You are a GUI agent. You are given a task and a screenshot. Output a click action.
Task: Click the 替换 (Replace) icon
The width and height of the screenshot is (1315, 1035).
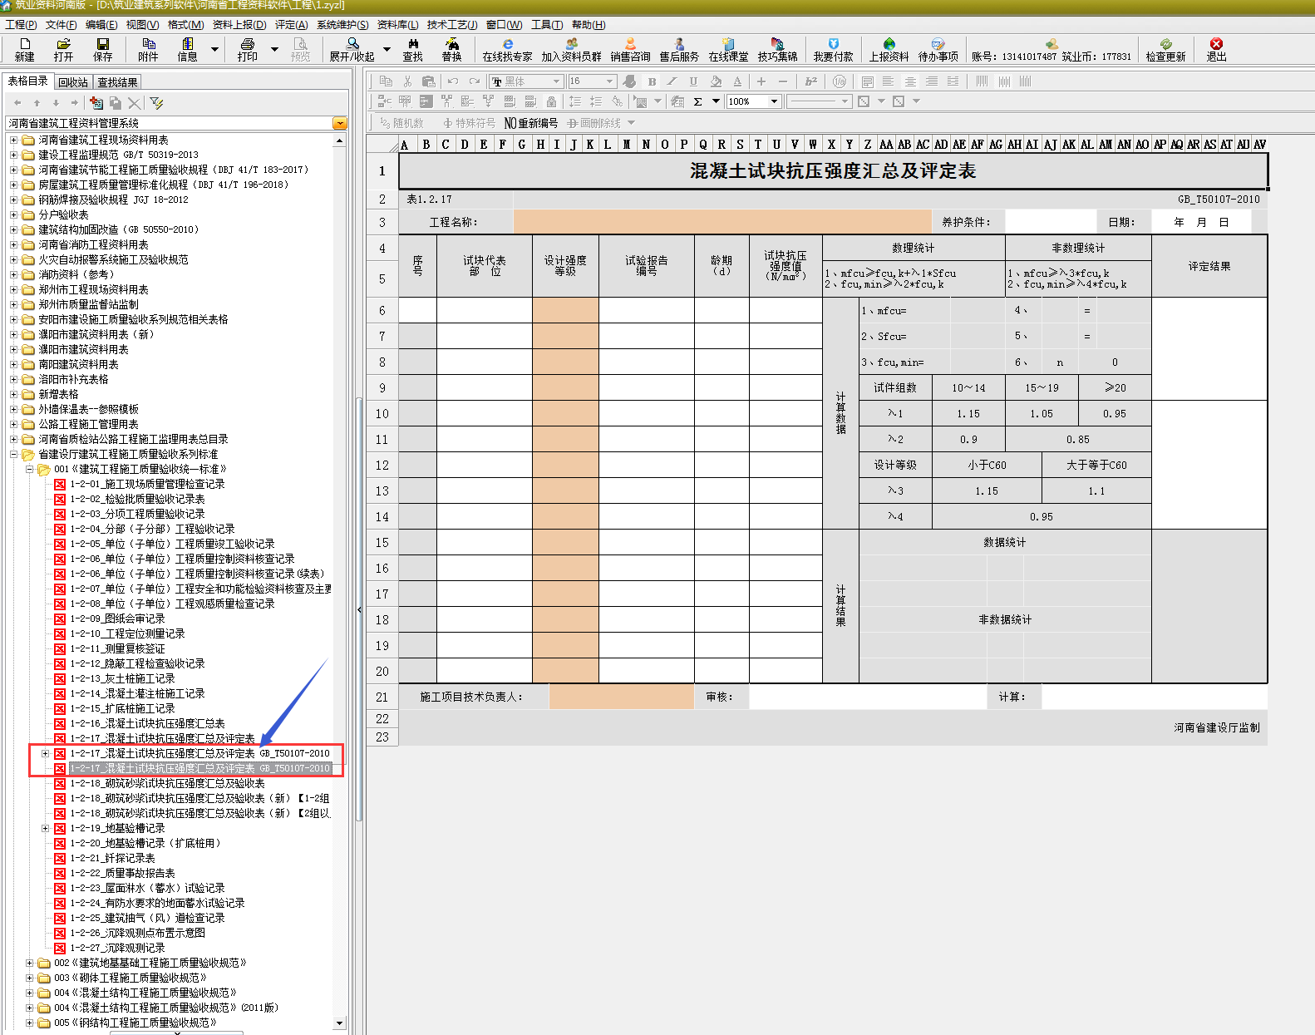451,49
